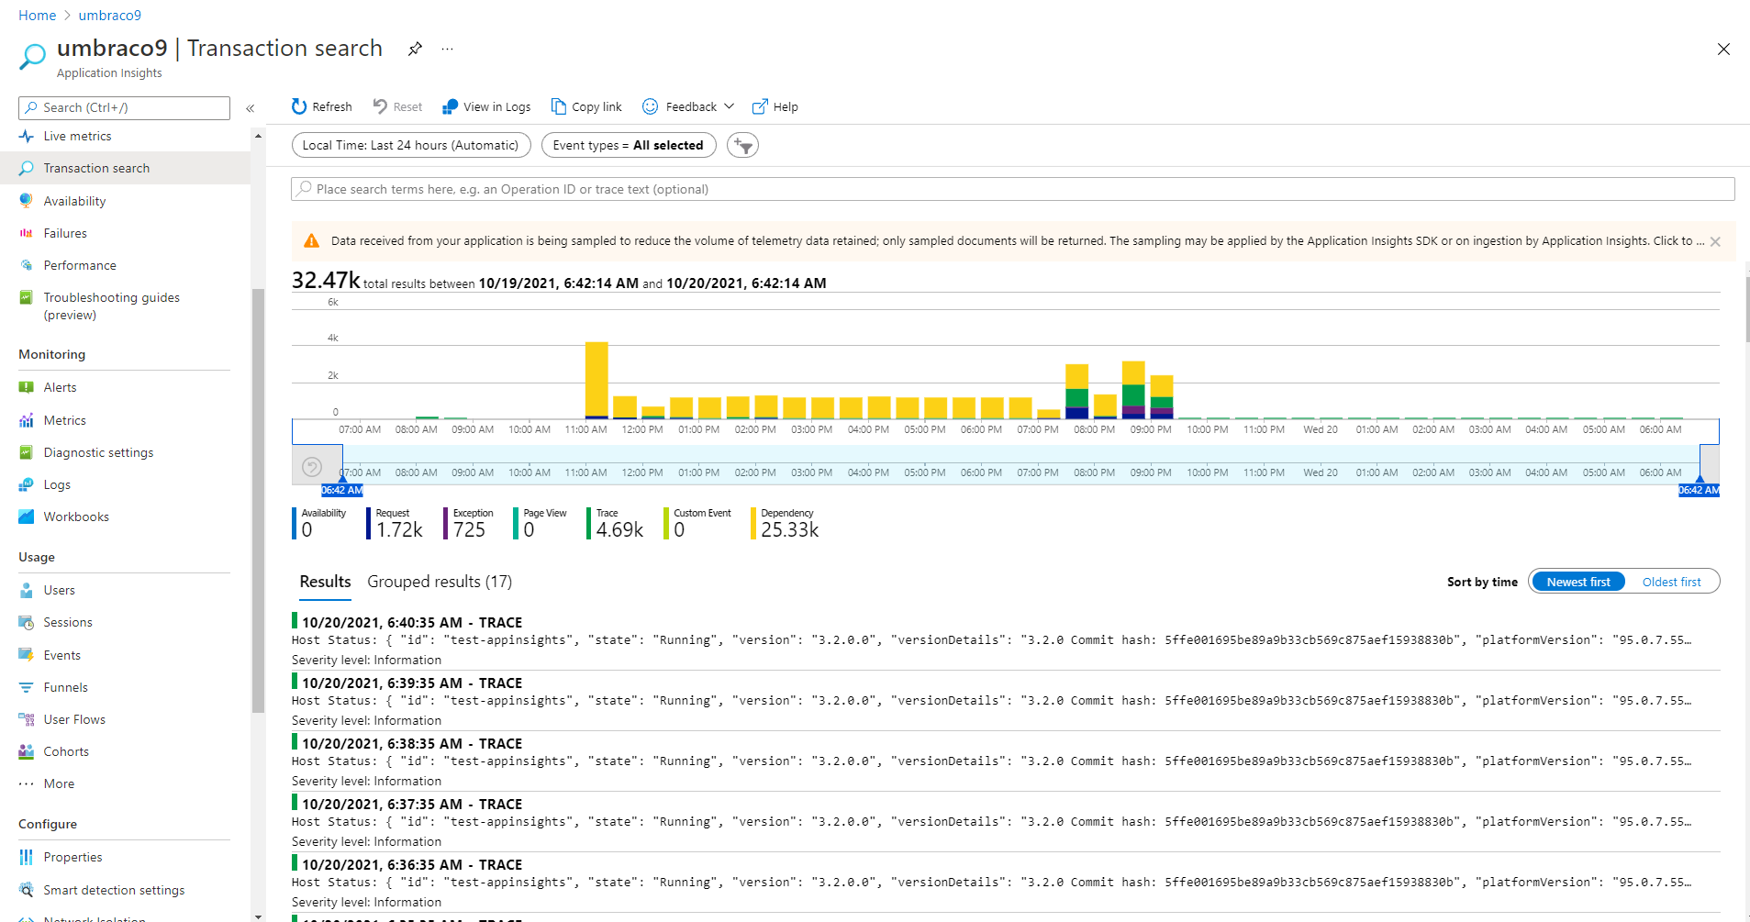Open the Help link
This screenshot has width=1750, height=922.
click(775, 106)
